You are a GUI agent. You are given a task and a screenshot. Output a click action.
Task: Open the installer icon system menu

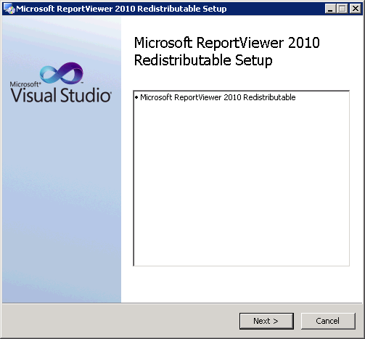(x=9, y=9)
